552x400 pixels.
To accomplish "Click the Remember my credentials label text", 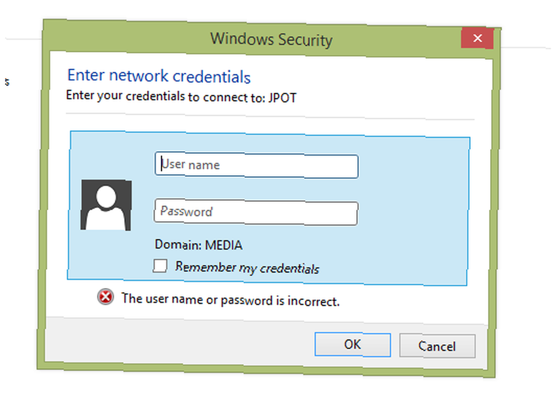I will [247, 268].
